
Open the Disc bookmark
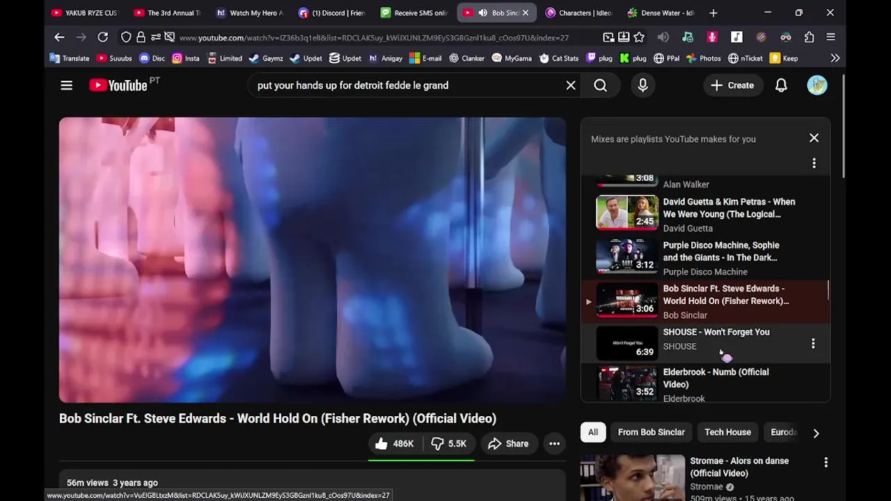pyautogui.click(x=152, y=58)
